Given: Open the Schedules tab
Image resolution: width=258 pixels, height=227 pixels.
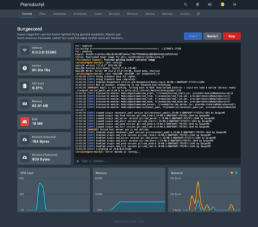Looking at the screenshot, I should tap(80, 14).
